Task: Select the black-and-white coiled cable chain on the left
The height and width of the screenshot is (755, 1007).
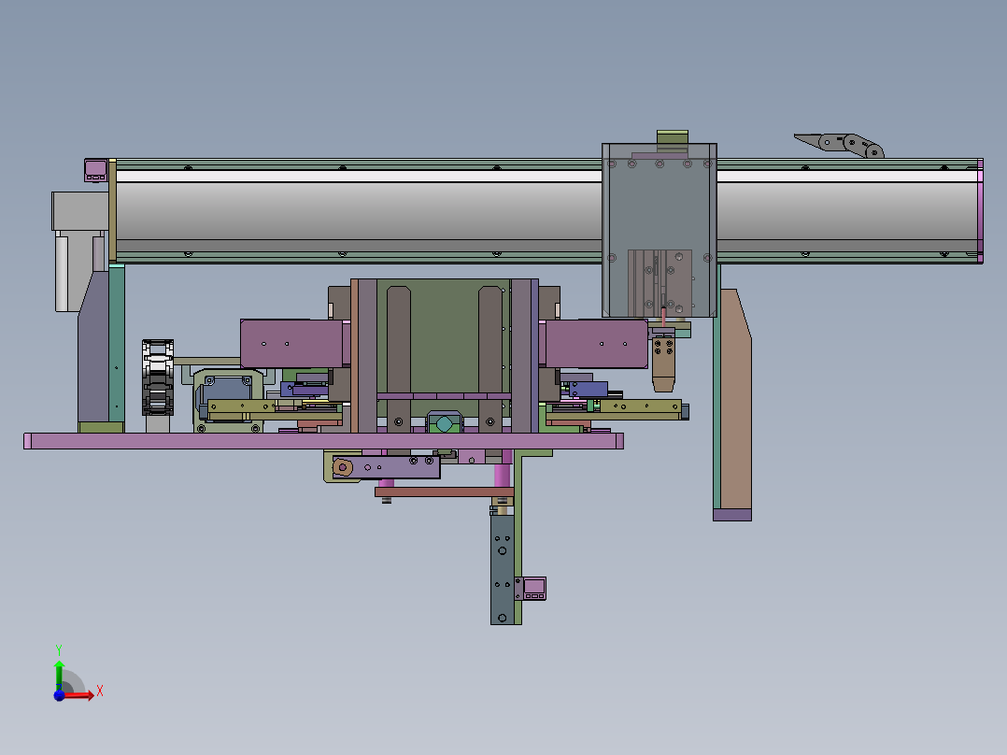Action: click(157, 377)
